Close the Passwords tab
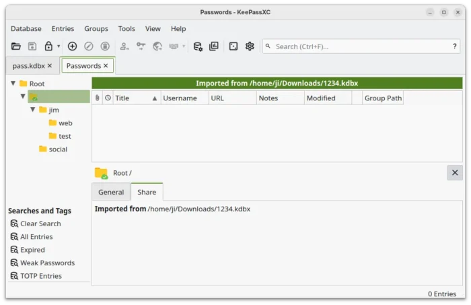 106,66
